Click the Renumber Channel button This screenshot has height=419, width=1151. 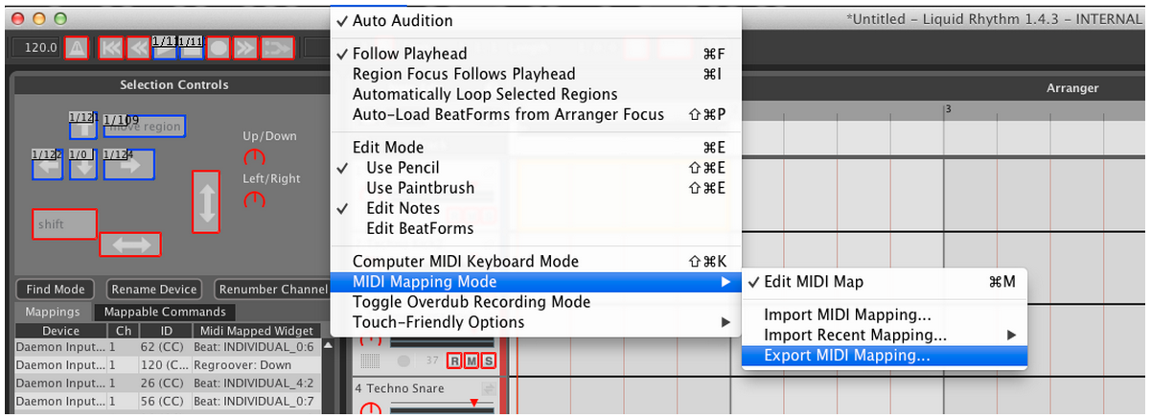coord(273,290)
